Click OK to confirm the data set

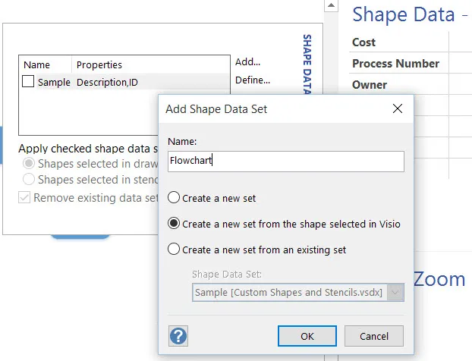[x=307, y=336]
